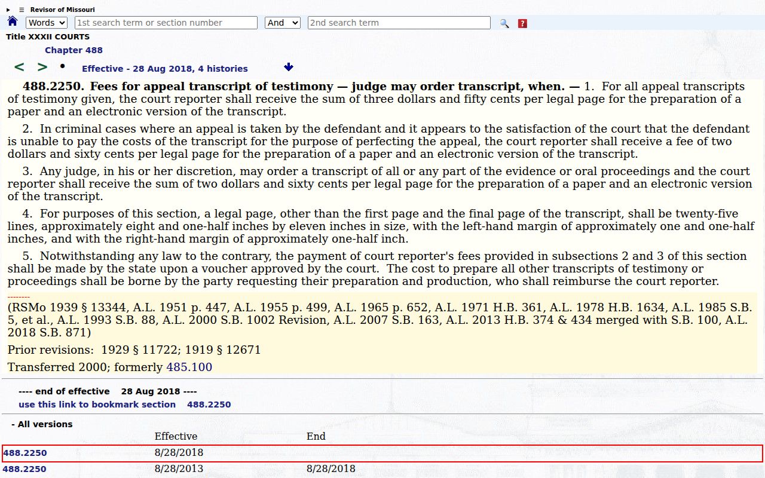Click the End column header

point(316,436)
